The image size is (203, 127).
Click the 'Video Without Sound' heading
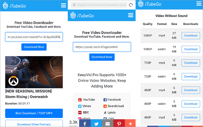[171, 16]
